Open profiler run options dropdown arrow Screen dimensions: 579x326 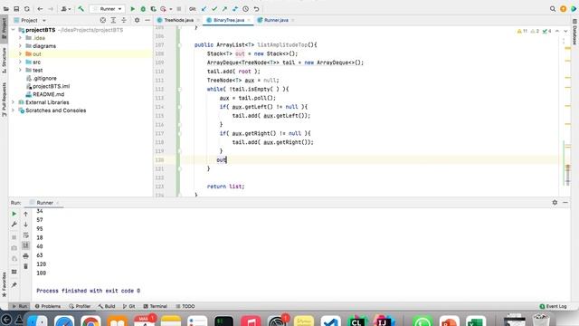point(171,9)
